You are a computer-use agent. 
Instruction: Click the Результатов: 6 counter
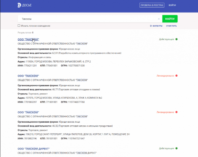coord(26,32)
